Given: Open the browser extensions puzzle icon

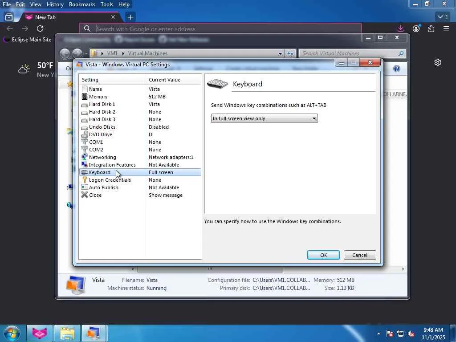Looking at the screenshot, I should 431,28.
